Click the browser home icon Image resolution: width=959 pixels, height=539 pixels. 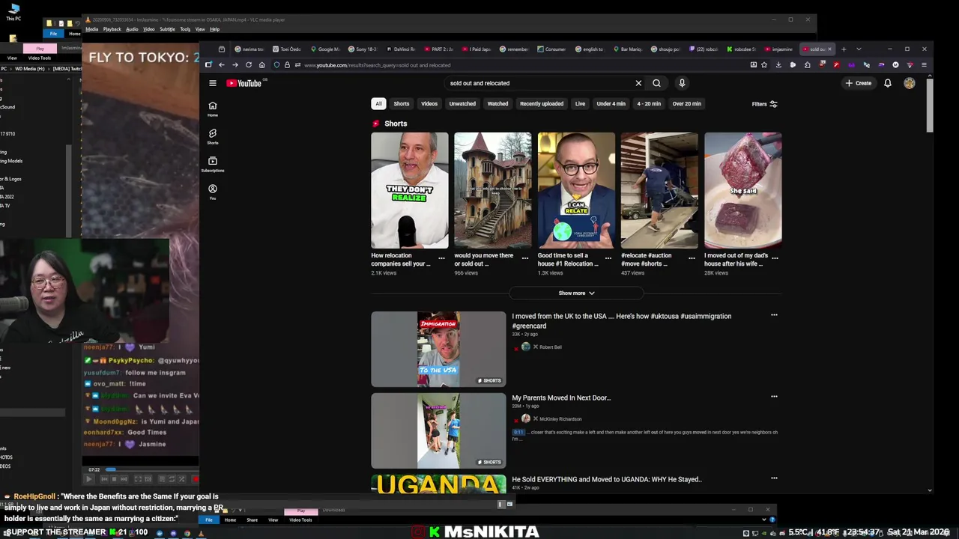coord(261,65)
